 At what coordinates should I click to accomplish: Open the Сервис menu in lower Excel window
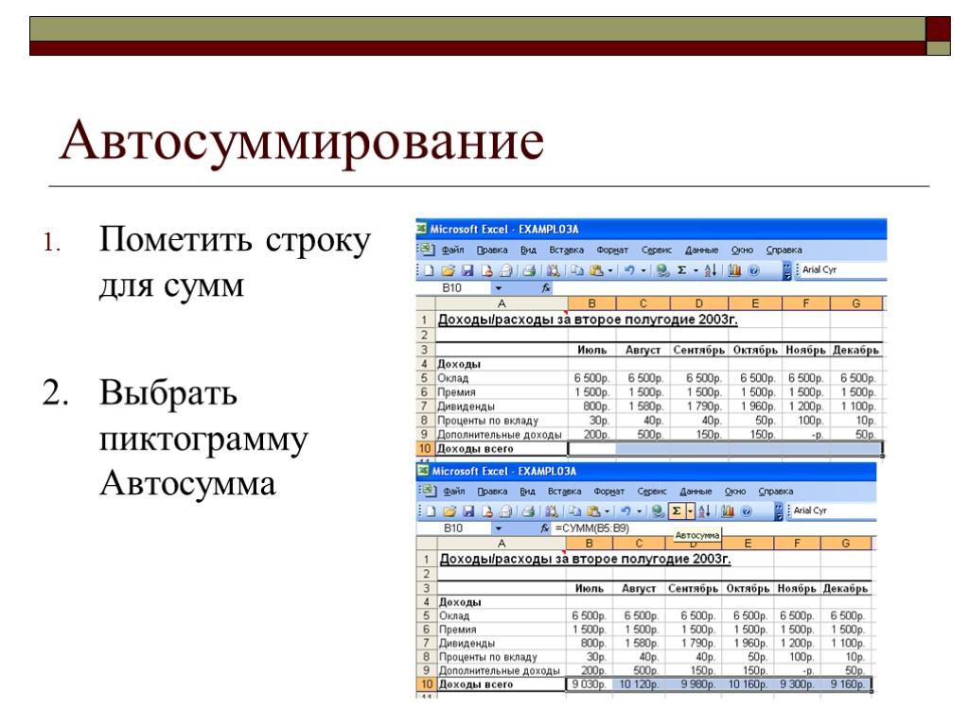coord(652,492)
